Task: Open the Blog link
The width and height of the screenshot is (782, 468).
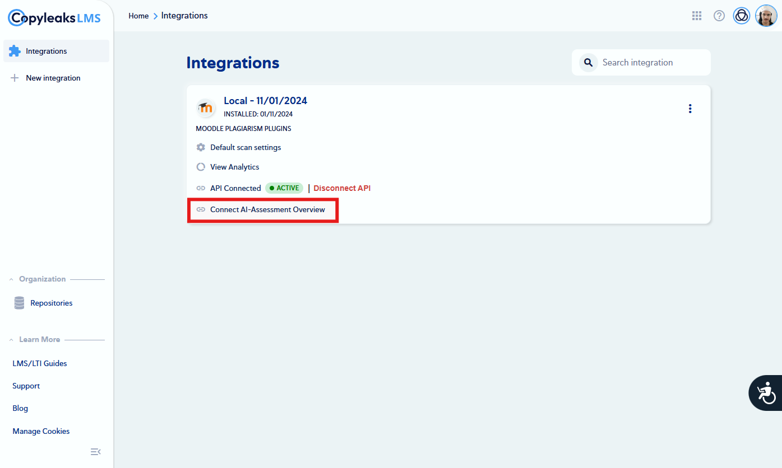Action: point(20,408)
